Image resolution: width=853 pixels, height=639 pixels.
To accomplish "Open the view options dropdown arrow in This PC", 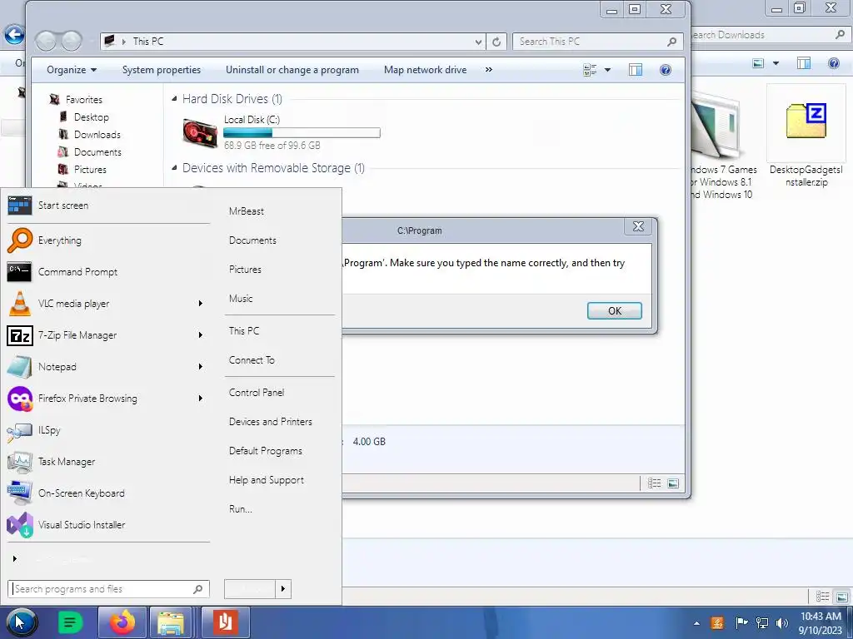I will click(x=607, y=70).
